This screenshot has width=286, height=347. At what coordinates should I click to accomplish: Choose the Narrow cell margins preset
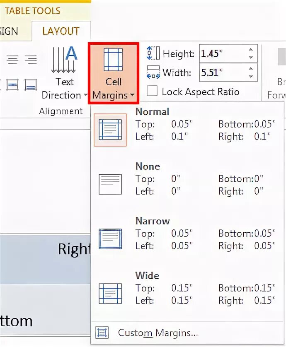tap(110, 239)
